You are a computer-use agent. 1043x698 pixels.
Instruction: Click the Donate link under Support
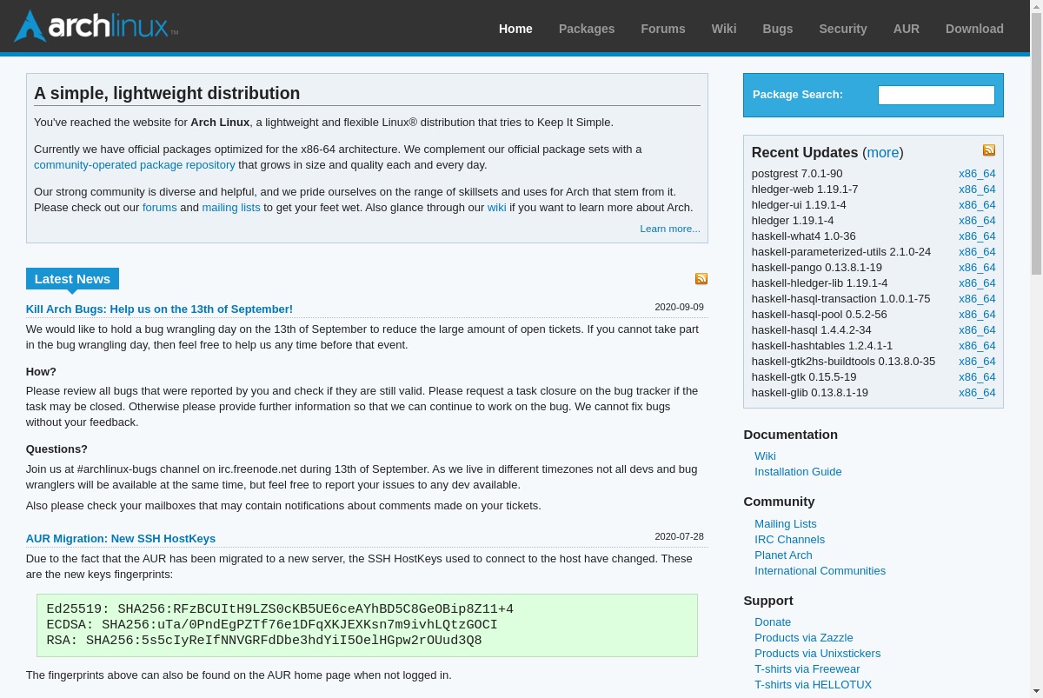(773, 622)
